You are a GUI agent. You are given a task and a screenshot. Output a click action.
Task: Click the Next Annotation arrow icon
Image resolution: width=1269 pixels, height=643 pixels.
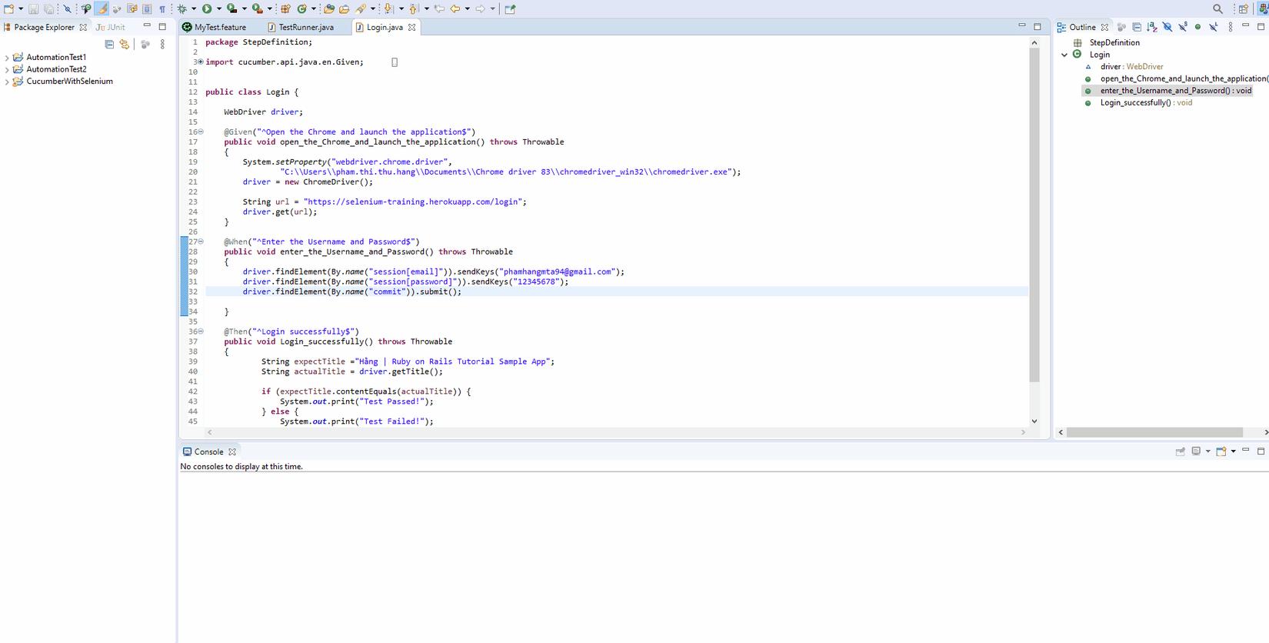[x=389, y=8]
